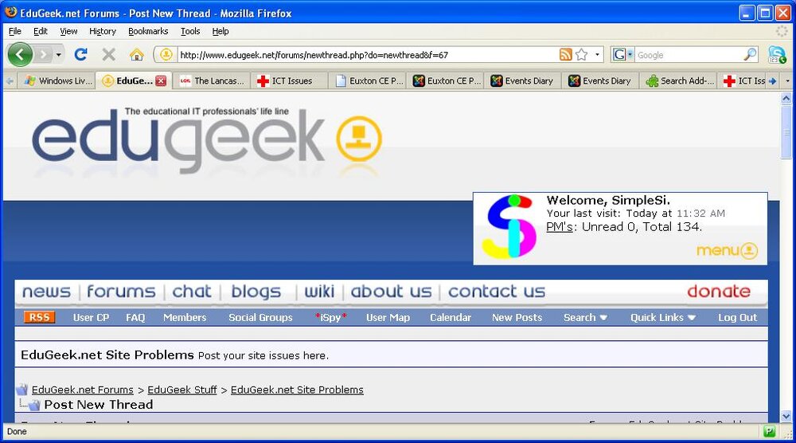Click the yellow menu button in welcome box
This screenshot has height=443, width=796.
coord(727,250)
